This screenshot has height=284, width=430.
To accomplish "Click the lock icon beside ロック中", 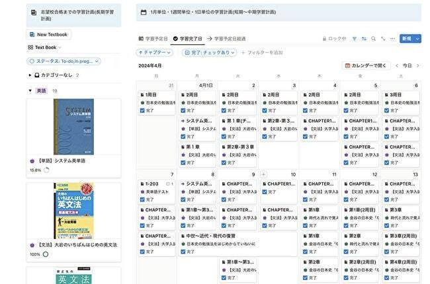I will (x=324, y=38).
